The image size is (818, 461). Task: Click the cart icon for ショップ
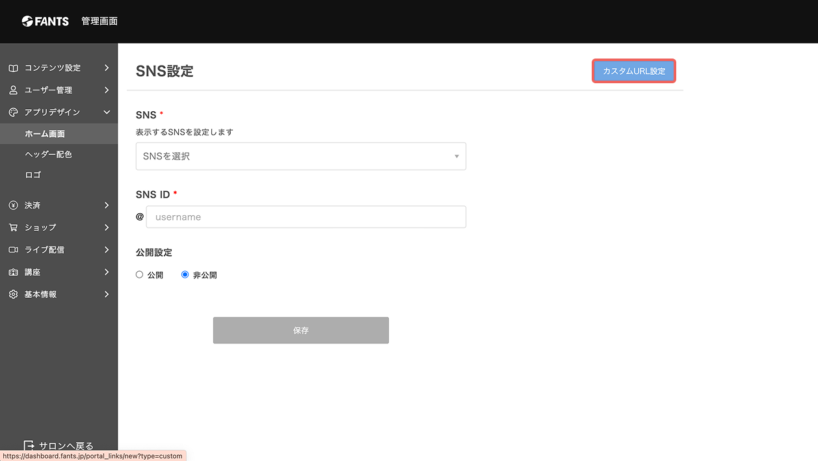pos(13,227)
